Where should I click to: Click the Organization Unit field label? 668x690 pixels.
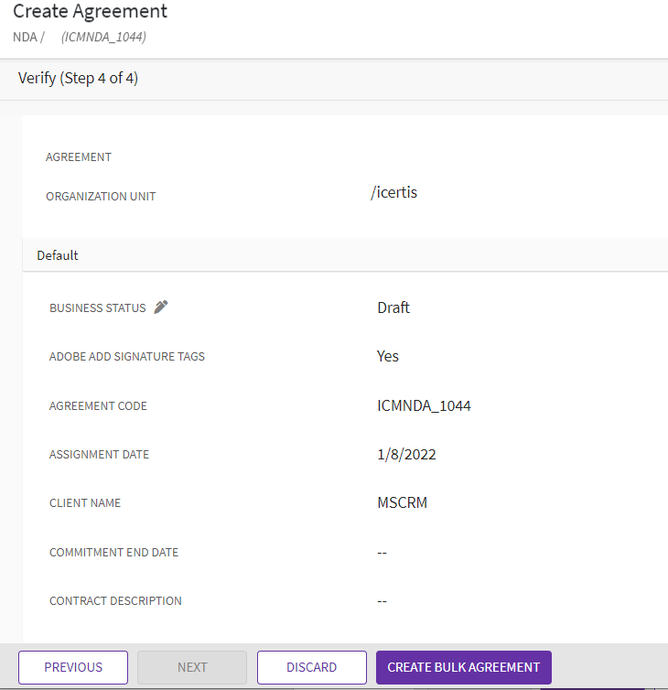coord(101,197)
